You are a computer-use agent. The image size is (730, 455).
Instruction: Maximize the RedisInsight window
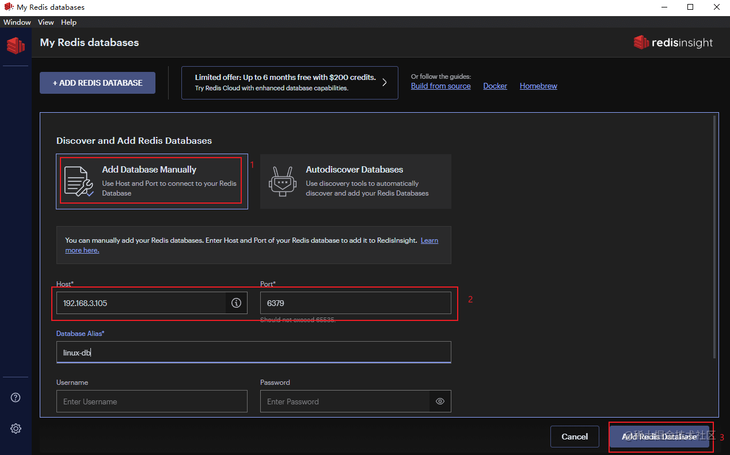click(690, 7)
